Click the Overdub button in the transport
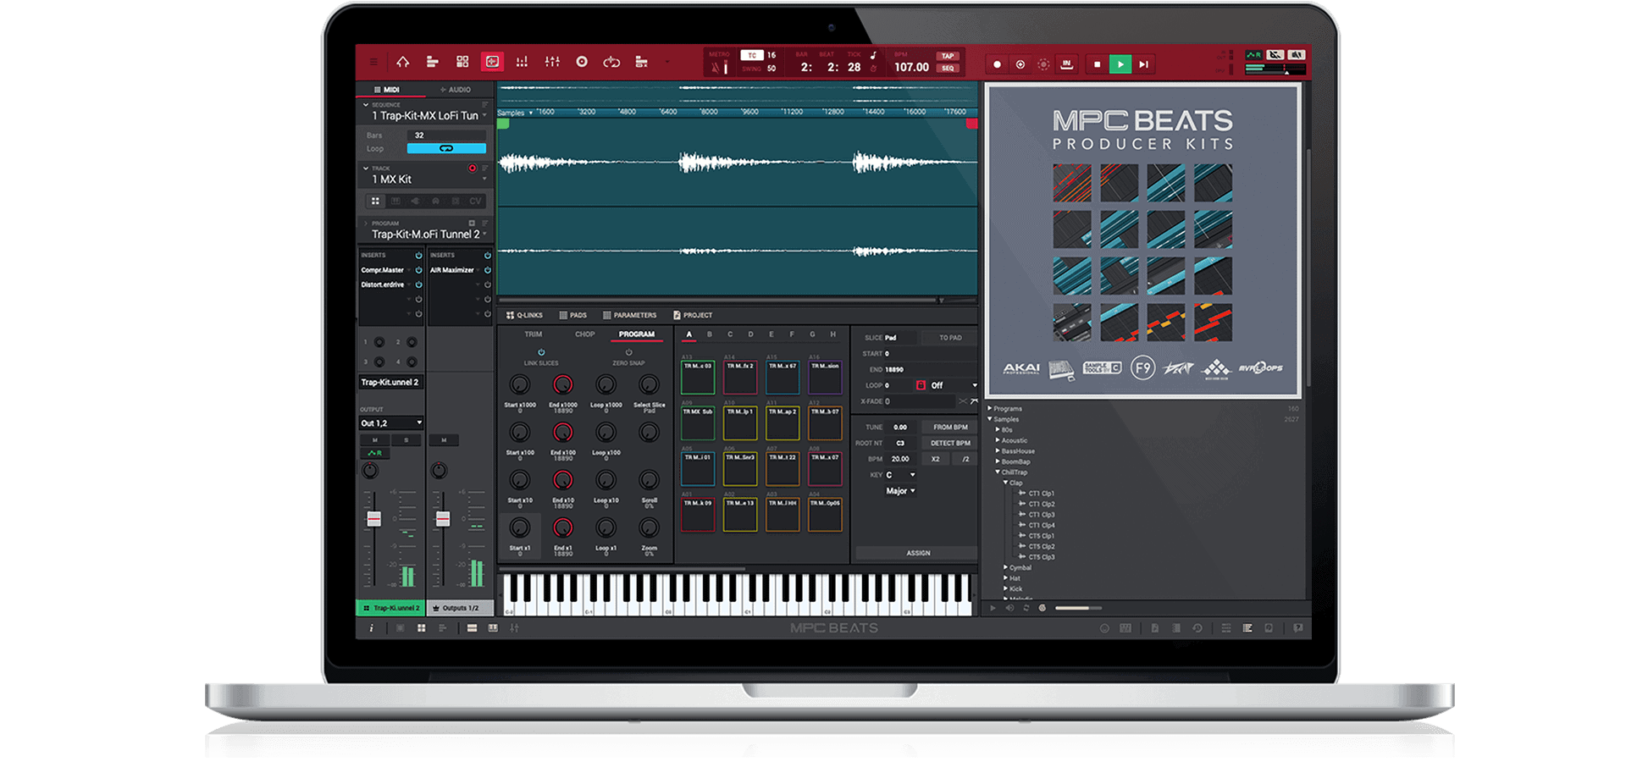The width and height of the screenshot is (1626, 762). pyautogui.click(x=1020, y=64)
